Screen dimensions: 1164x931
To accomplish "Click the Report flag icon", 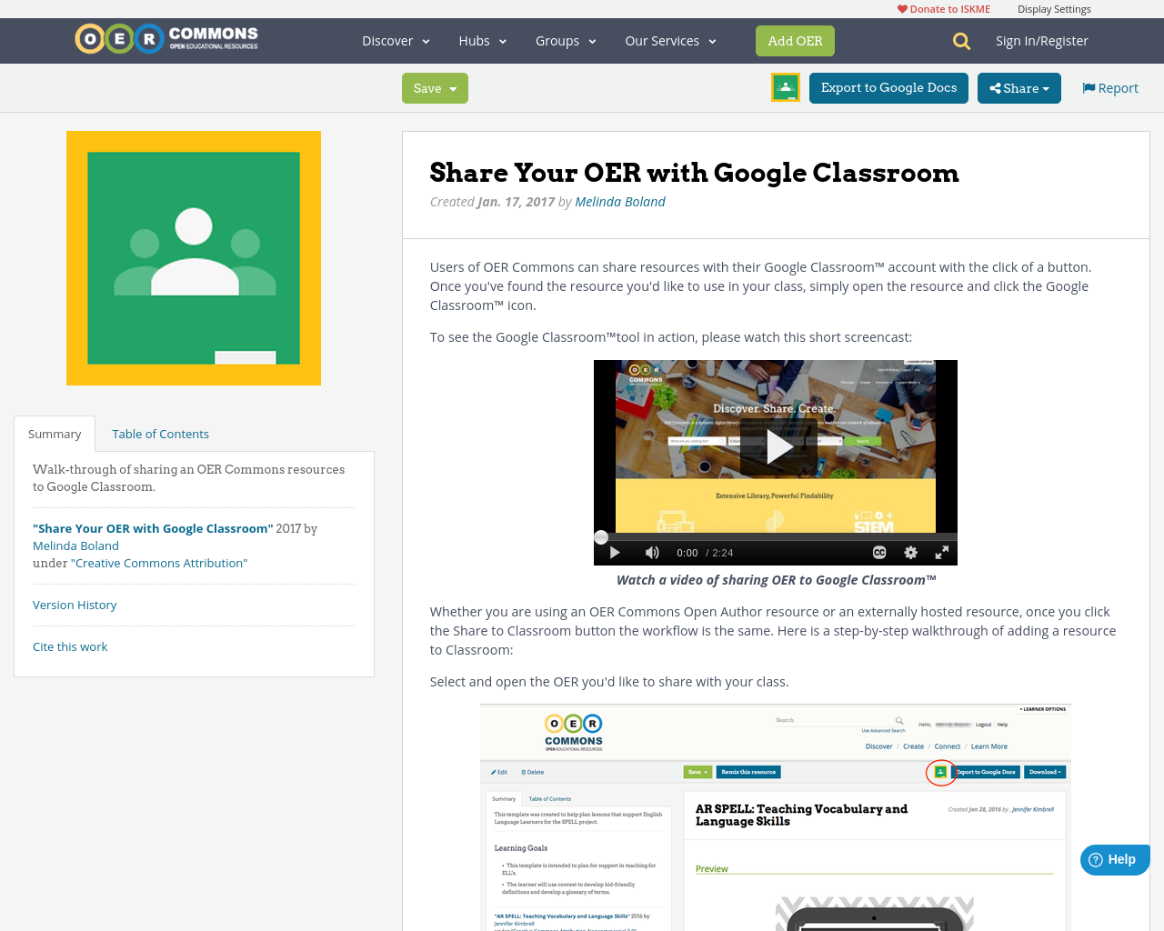I will 1089,86.
